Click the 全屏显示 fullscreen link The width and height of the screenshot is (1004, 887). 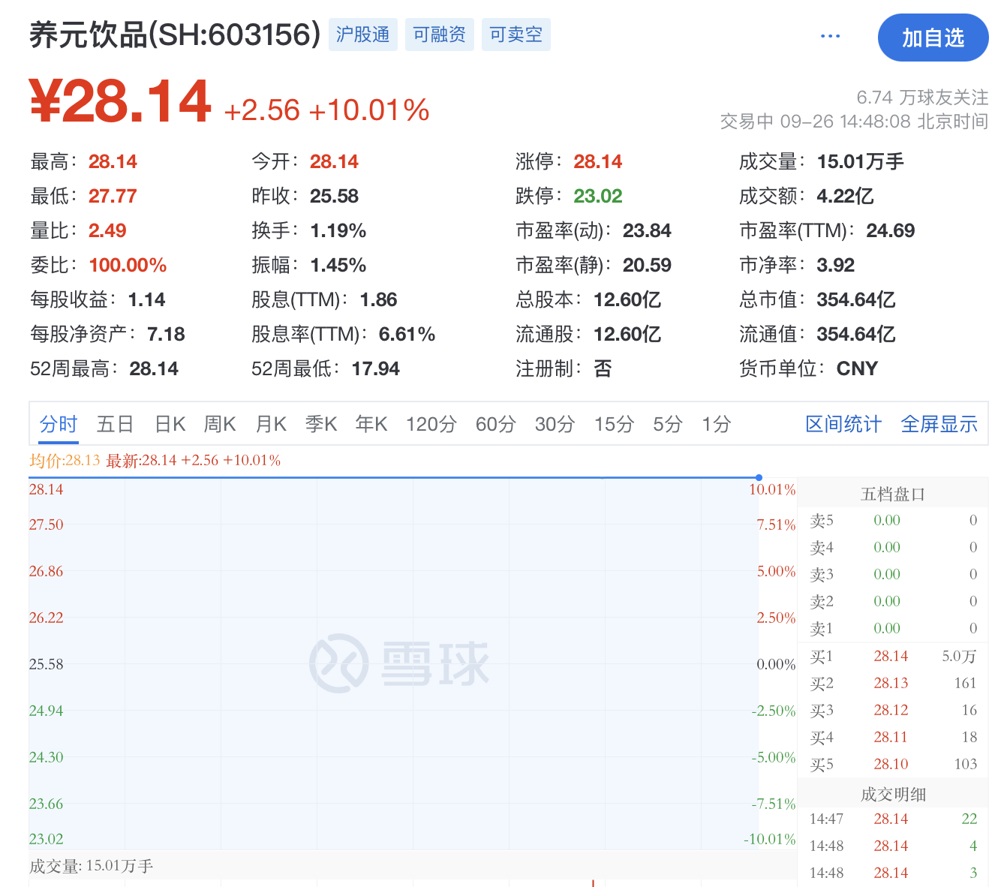[x=939, y=424]
